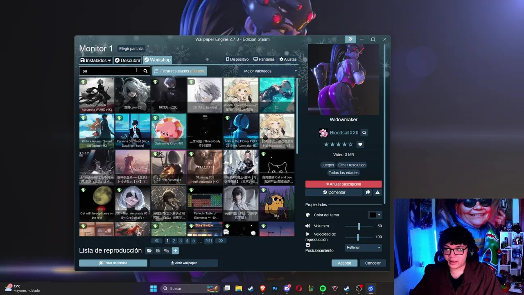The image size is (524, 295).
Task: Favorite the Widowmaker wallpaper with the heart icon
Action: tap(360, 145)
